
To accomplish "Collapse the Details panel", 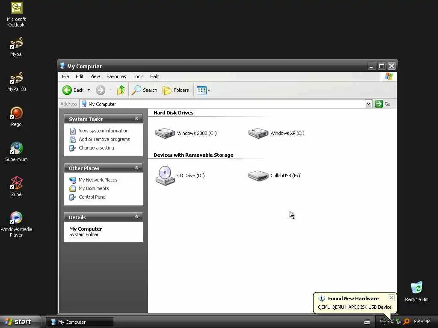I will click(x=136, y=217).
